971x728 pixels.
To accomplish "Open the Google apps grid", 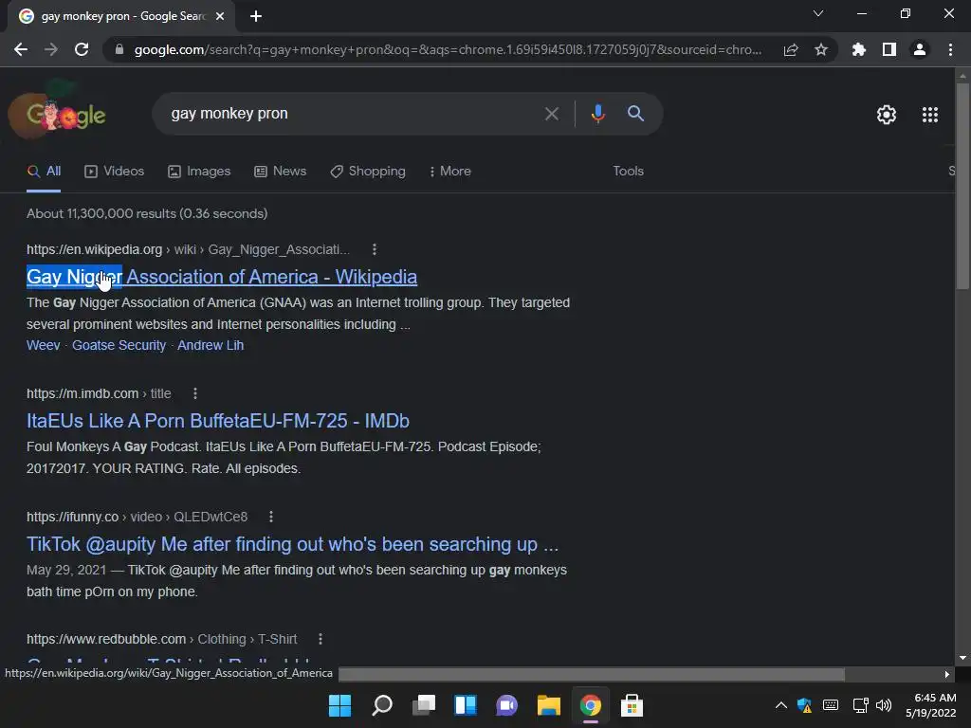I will (929, 115).
